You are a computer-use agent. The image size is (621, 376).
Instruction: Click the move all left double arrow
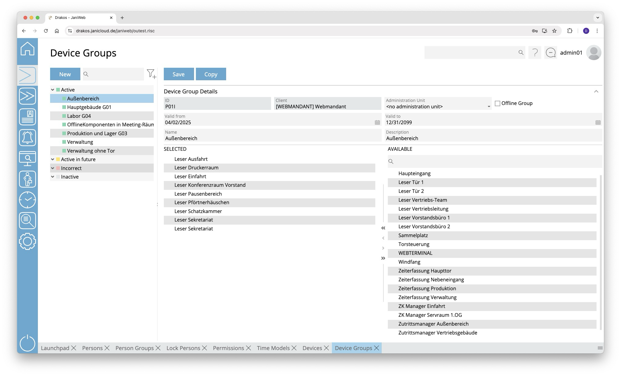[383, 228]
